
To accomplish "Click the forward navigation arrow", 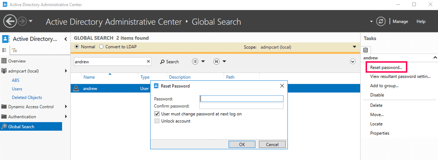I will [x=22, y=21].
